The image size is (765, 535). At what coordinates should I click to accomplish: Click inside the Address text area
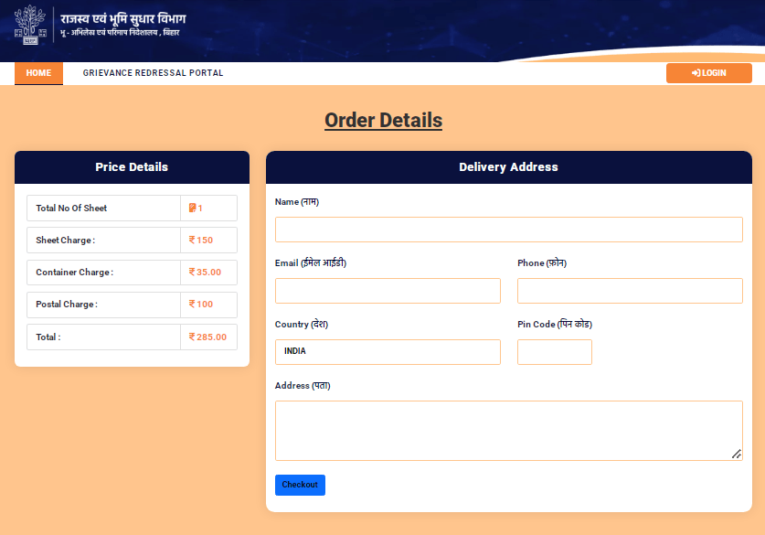[x=509, y=431]
